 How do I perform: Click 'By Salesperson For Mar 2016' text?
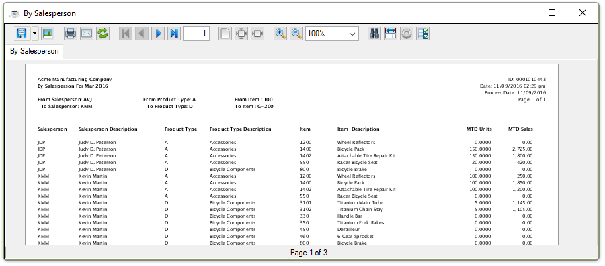pyautogui.click(x=73, y=86)
